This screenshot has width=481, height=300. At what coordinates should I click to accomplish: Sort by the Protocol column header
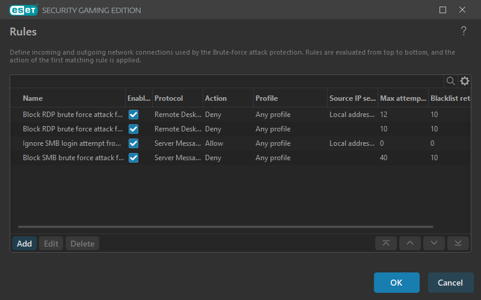point(169,98)
